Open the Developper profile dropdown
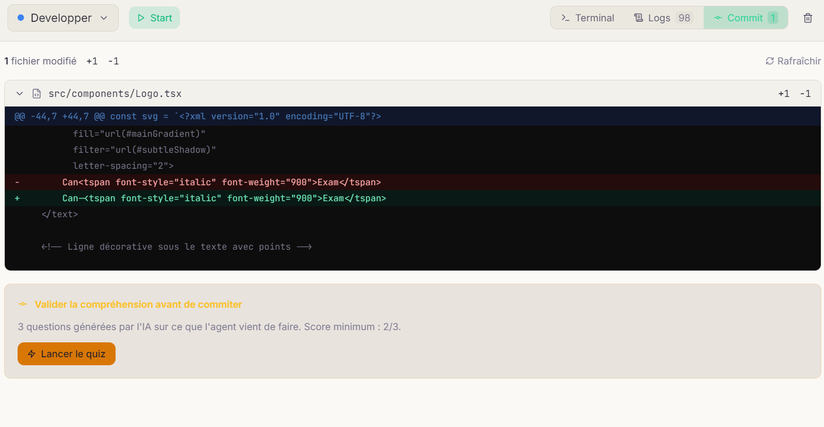824x427 pixels. 63,18
